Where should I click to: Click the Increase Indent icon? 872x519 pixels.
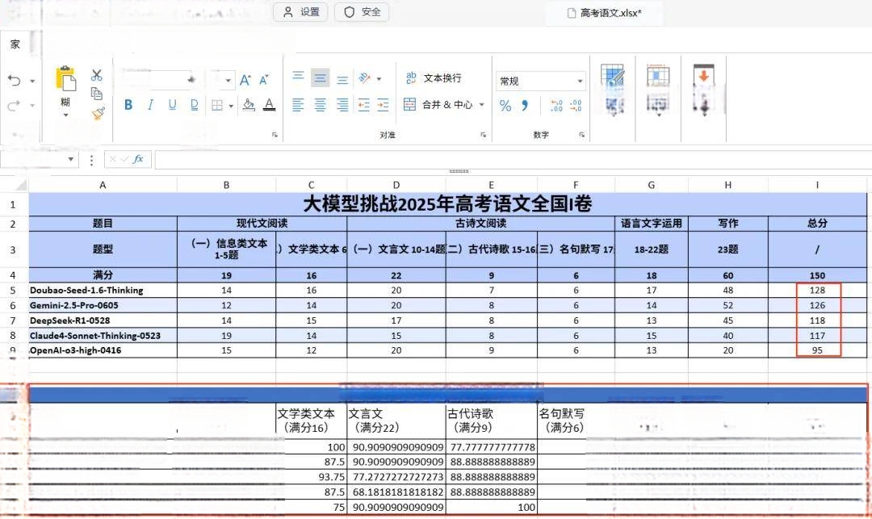point(384,104)
